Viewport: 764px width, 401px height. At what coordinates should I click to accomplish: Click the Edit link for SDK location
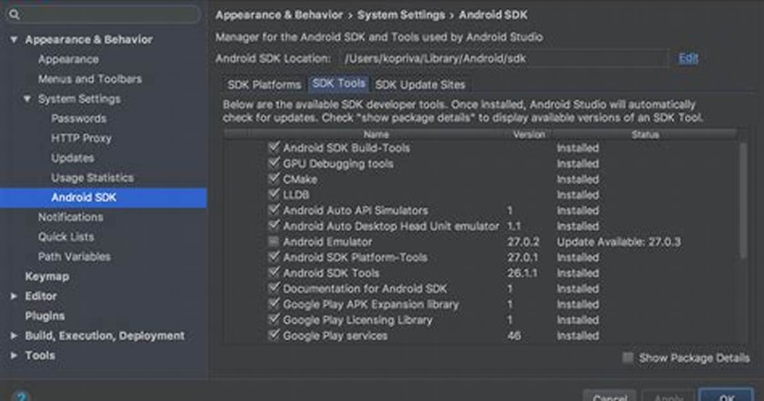pyautogui.click(x=688, y=59)
